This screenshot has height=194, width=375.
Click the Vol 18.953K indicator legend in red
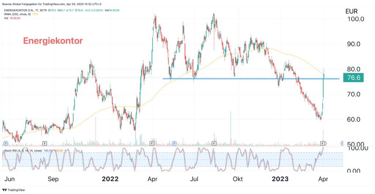pos(12,18)
